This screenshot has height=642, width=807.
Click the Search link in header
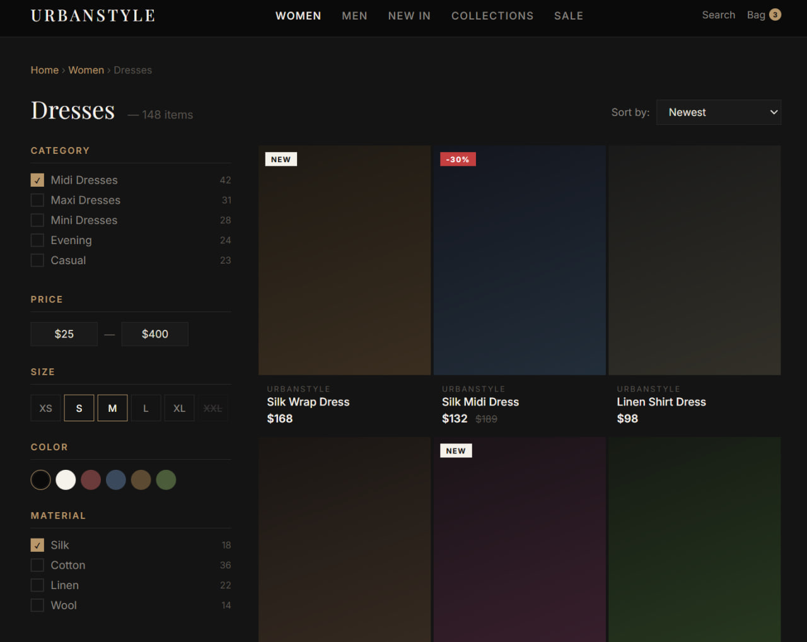click(718, 15)
